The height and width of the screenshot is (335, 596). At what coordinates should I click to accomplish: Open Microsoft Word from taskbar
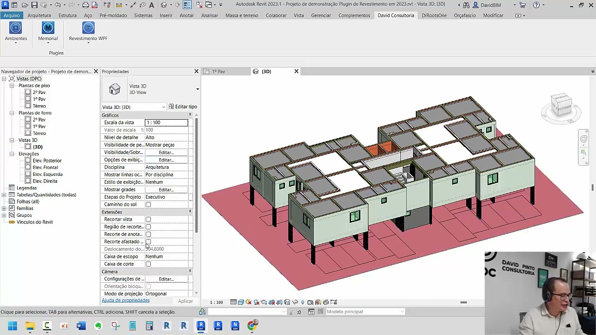[x=81, y=326]
